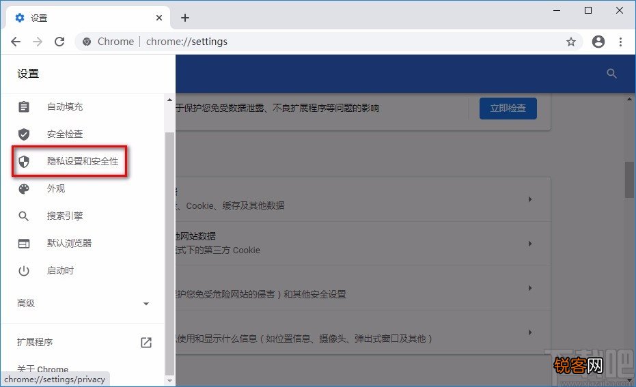Open 隐私设置和安全性 in the sidebar
Viewport: 636px width, 387px height.
(x=83, y=161)
